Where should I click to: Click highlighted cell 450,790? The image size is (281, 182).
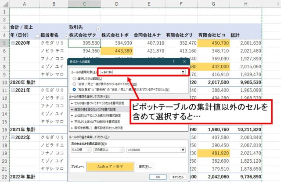(213, 43)
